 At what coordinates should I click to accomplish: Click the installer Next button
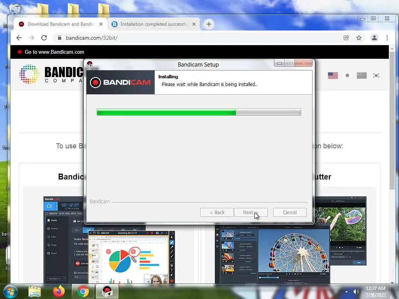coord(251,212)
